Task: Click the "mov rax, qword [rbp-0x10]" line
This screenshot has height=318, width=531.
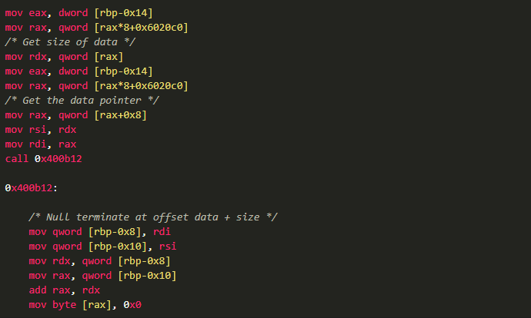Action: pos(102,275)
